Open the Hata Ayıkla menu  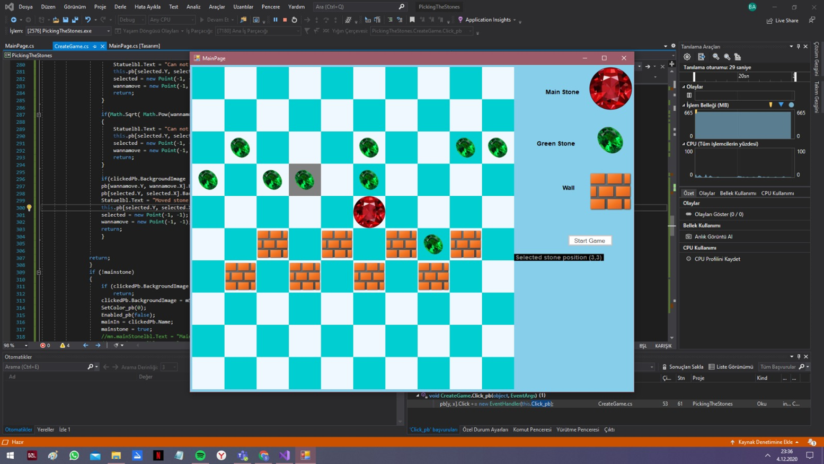click(149, 6)
